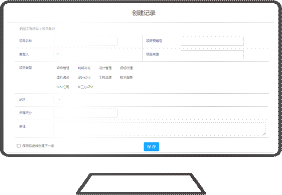Select 项目管理 project type option
The width and height of the screenshot is (282, 195).
point(63,68)
